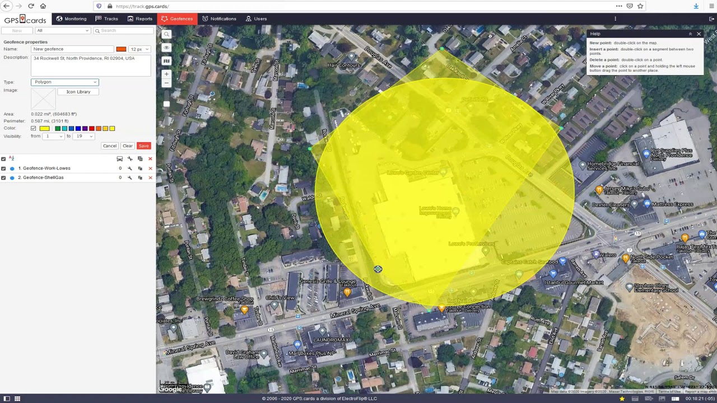Toggle the Color fill checkbox

[x=33, y=129]
